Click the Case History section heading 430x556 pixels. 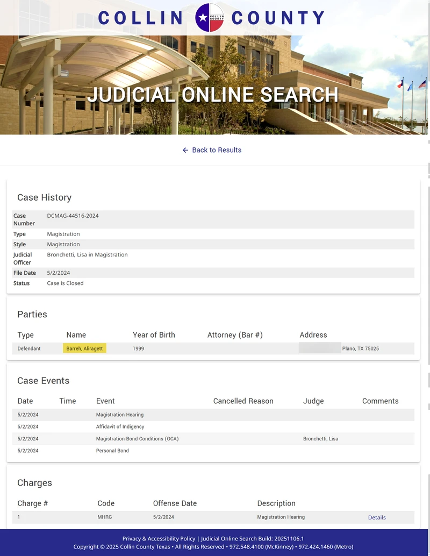point(44,197)
